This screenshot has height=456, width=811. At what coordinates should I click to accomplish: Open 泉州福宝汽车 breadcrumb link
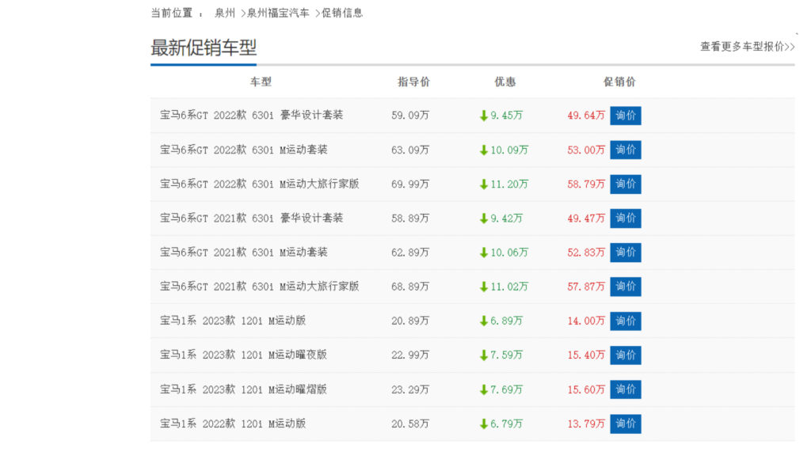pyautogui.click(x=278, y=13)
